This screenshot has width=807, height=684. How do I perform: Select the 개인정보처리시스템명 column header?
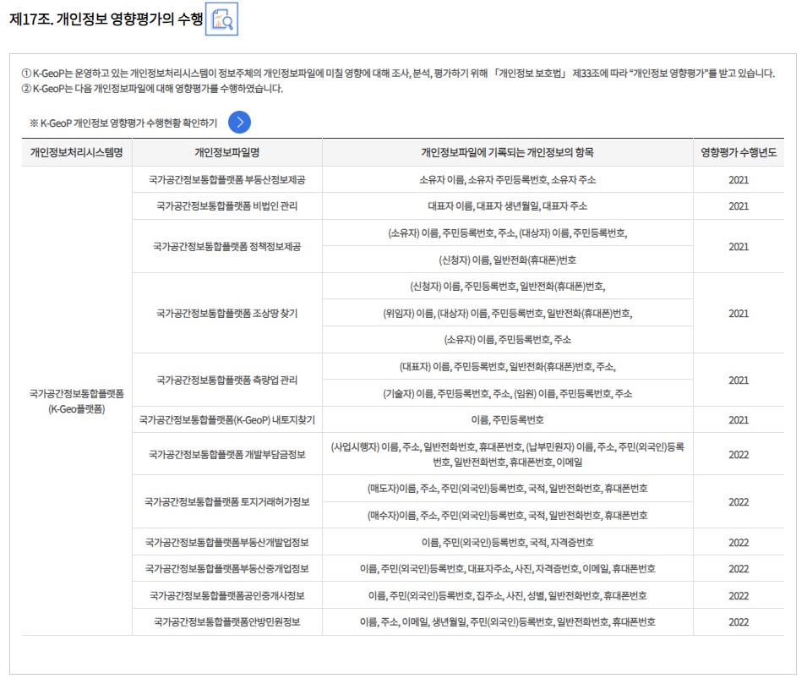click(77, 152)
